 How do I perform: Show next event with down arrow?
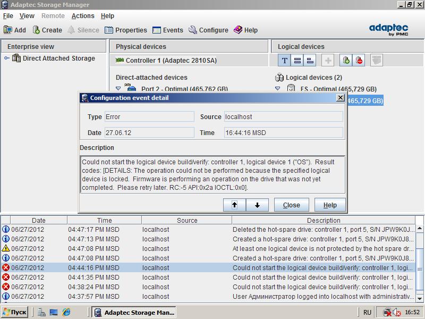pos(258,205)
